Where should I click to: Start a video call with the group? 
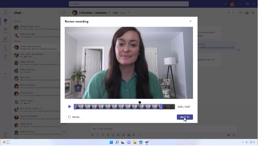[228, 13]
